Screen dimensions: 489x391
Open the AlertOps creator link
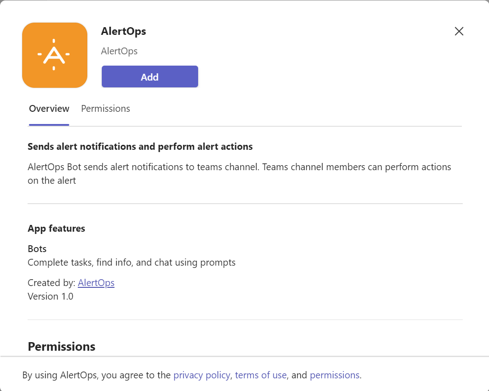click(x=96, y=283)
